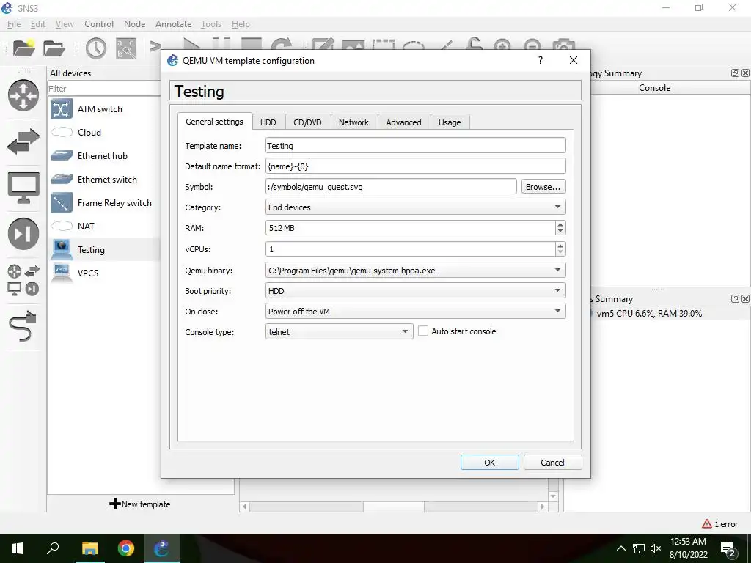Switch to the Usage tab

pos(450,122)
